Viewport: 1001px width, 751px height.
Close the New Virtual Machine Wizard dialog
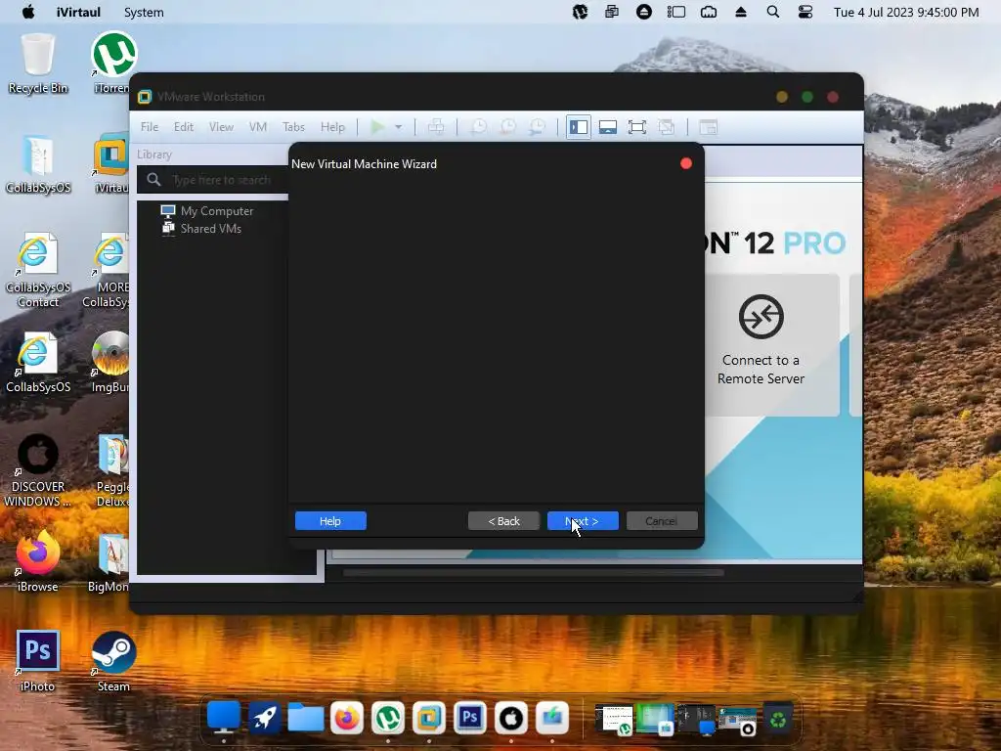686,163
